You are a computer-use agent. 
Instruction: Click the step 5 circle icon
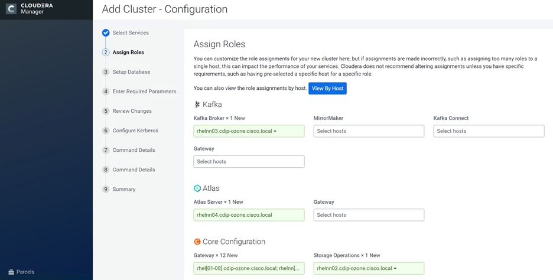(x=106, y=111)
